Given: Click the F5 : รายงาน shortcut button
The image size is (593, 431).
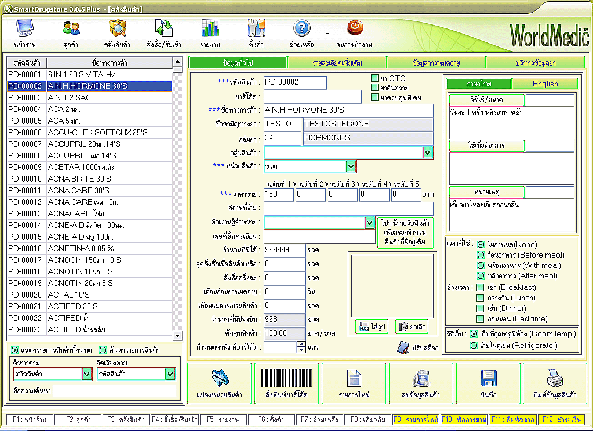Looking at the screenshot, I should coord(223,419).
